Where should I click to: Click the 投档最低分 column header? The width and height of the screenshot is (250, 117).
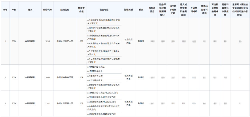[152, 10]
